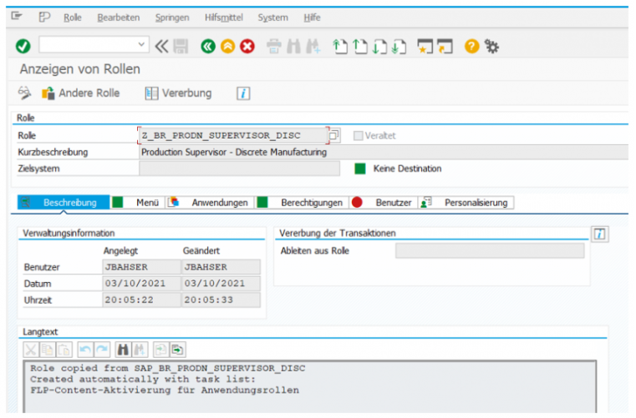The height and width of the screenshot is (418, 636).
Task: Click the green Enter checkmark icon
Action: click(23, 46)
